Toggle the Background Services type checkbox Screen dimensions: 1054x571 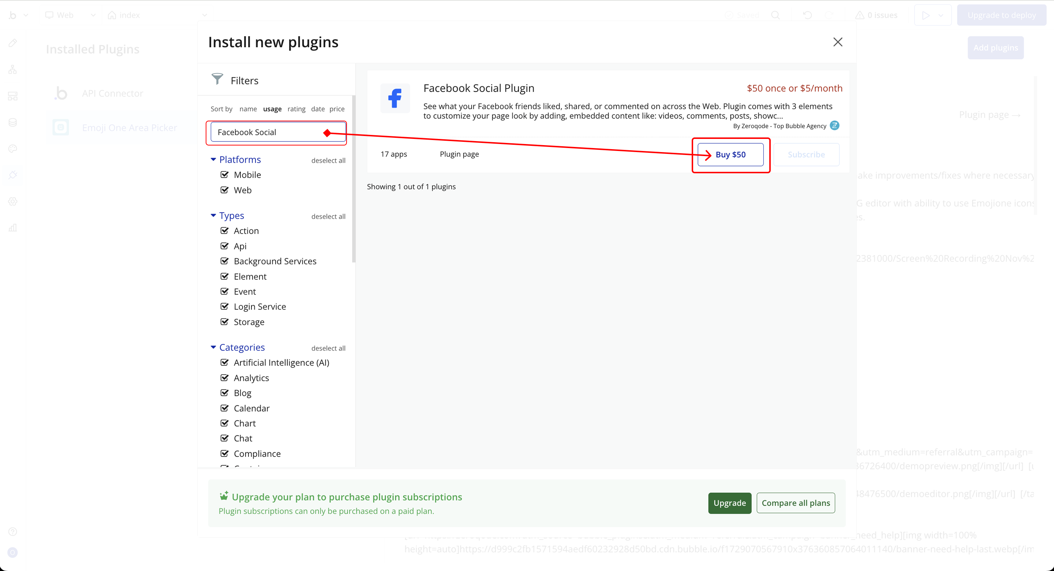click(x=225, y=261)
